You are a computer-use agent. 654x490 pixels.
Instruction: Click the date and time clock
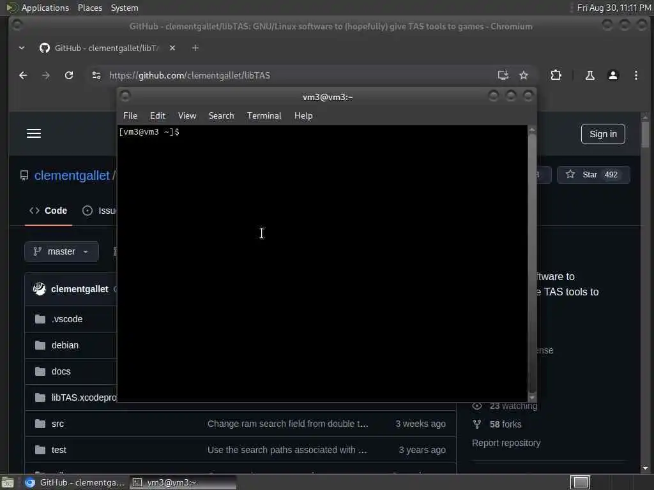point(614,8)
